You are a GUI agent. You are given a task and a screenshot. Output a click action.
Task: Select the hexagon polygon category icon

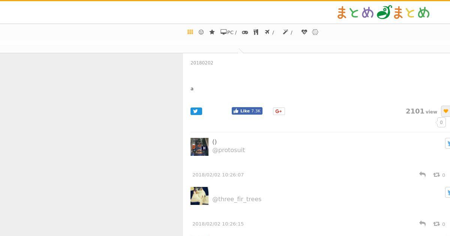click(315, 32)
